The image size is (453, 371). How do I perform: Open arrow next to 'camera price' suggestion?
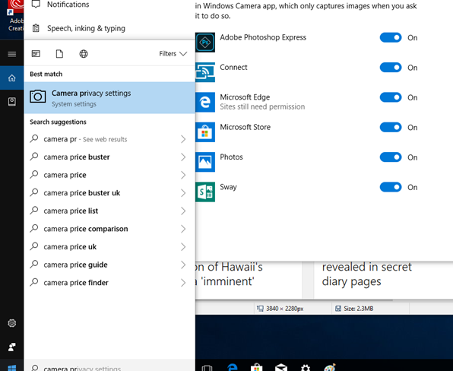pyautogui.click(x=183, y=175)
